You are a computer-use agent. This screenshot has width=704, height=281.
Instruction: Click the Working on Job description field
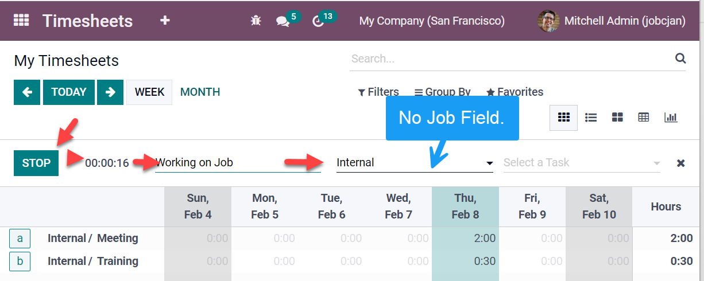click(238, 163)
